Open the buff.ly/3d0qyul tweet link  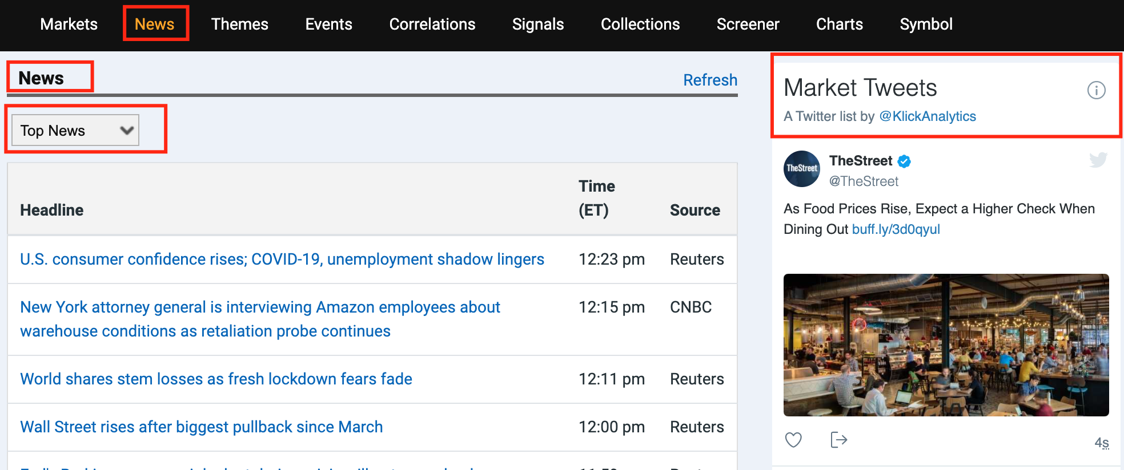click(896, 229)
